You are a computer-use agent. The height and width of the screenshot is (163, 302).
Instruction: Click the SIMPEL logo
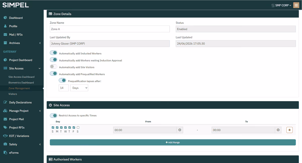tap(16, 5)
